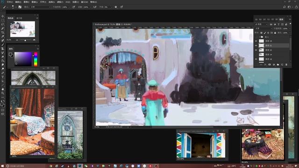Add a layer mask from Layers panel
The width and height of the screenshot is (299, 168).
click(x=270, y=64)
